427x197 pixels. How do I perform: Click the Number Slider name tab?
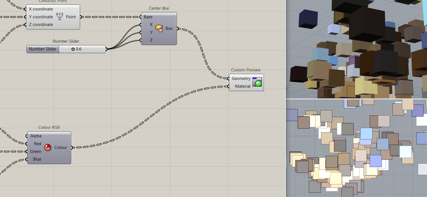43,49
